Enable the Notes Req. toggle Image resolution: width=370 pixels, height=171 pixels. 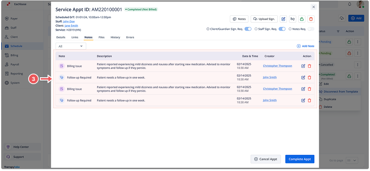pos(311,29)
